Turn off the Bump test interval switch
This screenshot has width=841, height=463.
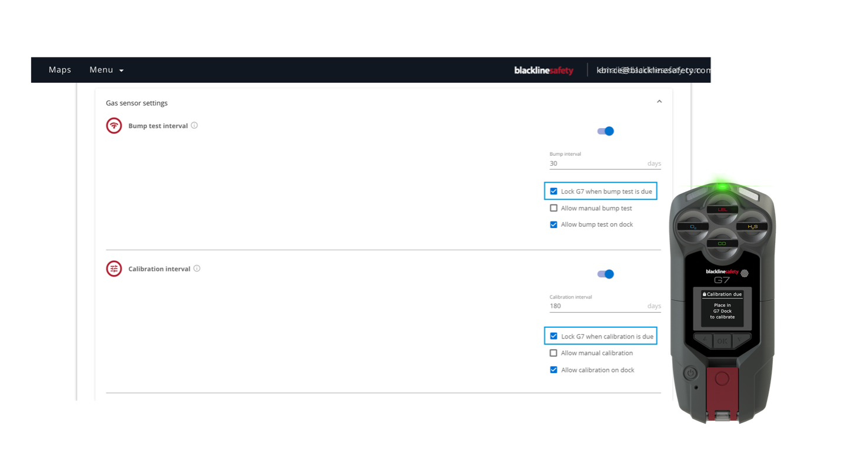click(x=606, y=131)
